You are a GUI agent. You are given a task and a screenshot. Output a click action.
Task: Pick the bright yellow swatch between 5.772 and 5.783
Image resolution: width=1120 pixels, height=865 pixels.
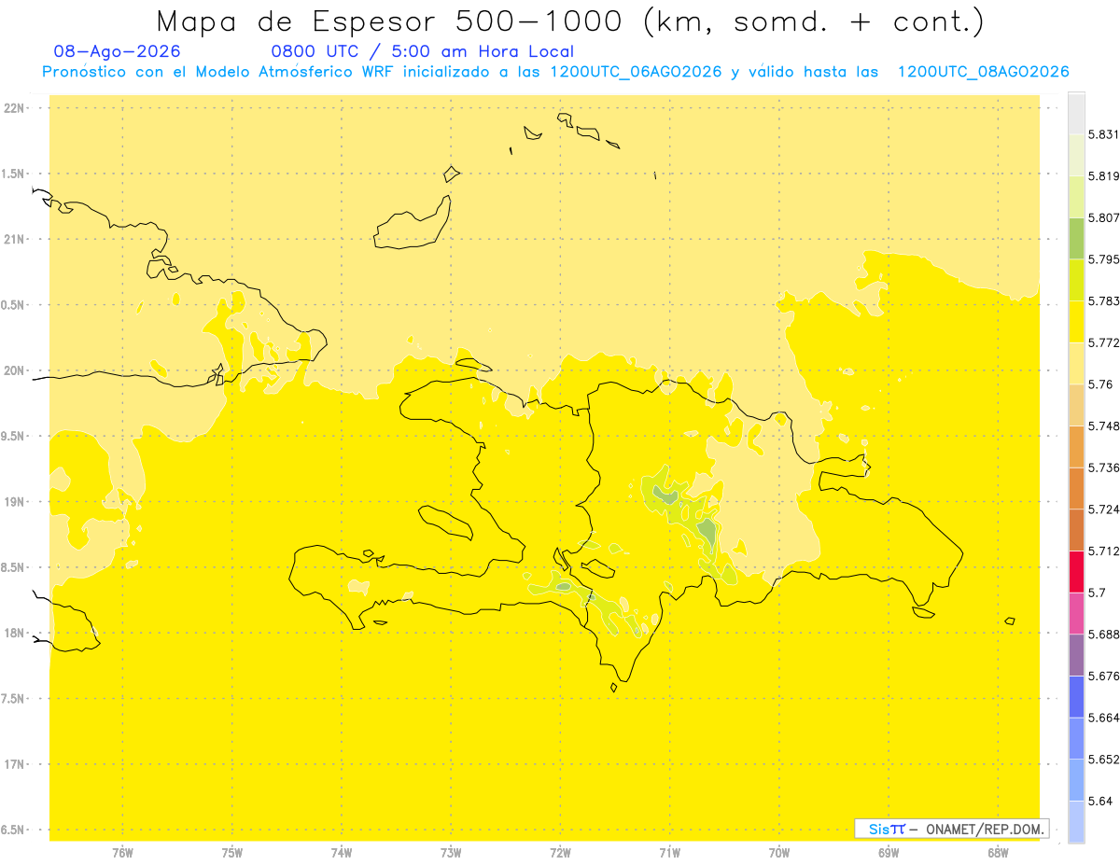pyautogui.click(x=1076, y=321)
